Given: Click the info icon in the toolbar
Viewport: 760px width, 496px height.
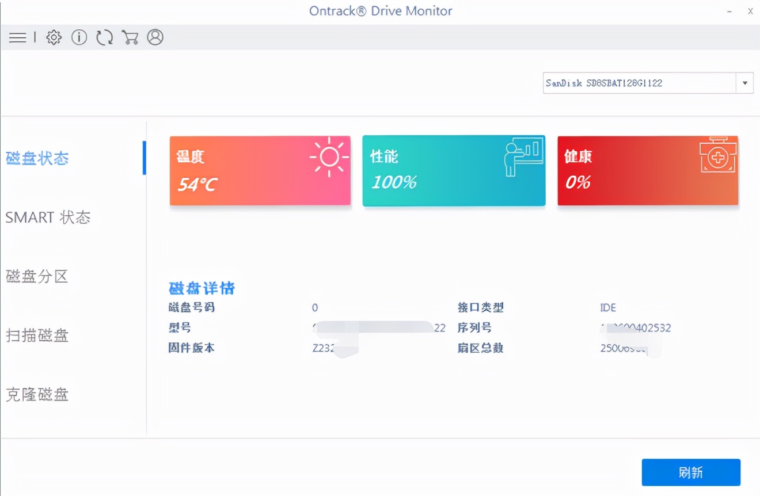Looking at the screenshot, I should [79, 37].
